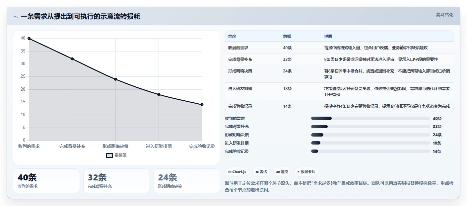Click the 18条 value beside the progress bars
This screenshot has height=206, width=467.
tap(437, 143)
